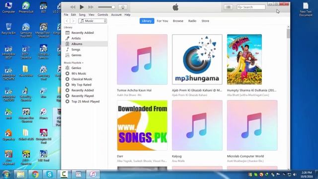Open the Help menu
Viewport: 318px width, 179px height.
pyautogui.click(x=127, y=15)
